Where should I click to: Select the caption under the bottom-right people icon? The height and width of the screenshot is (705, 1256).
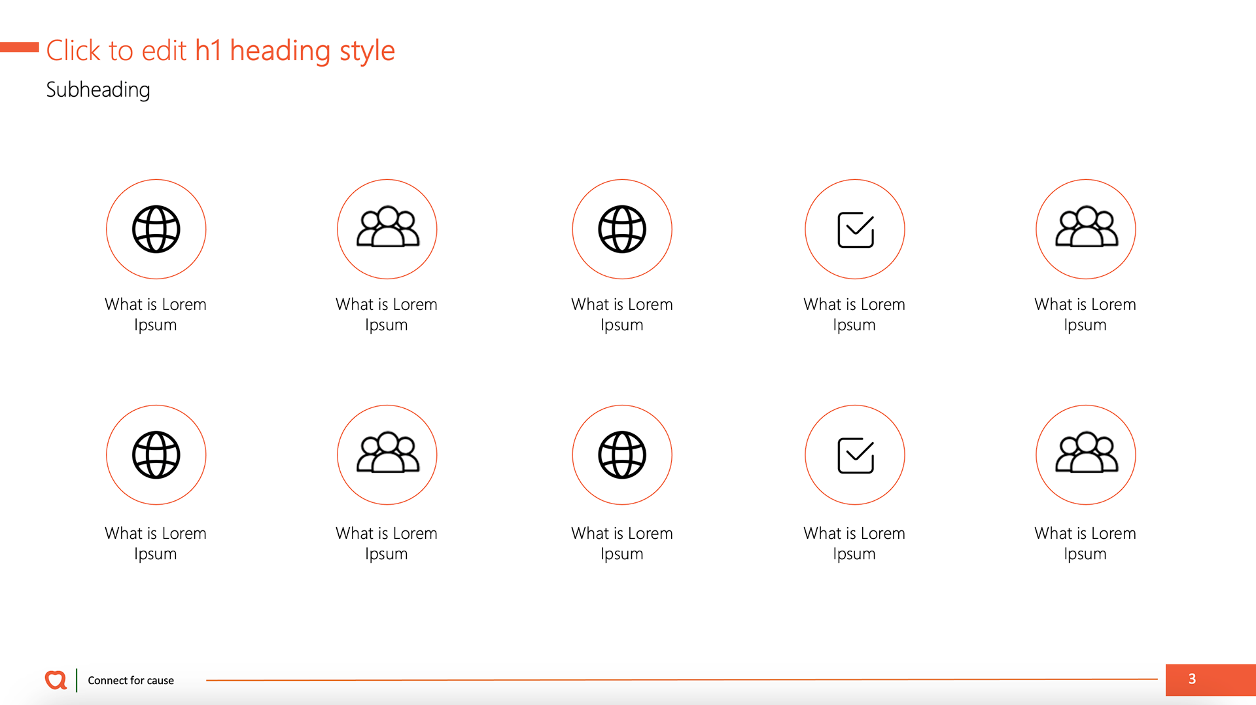coord(1085,543)
